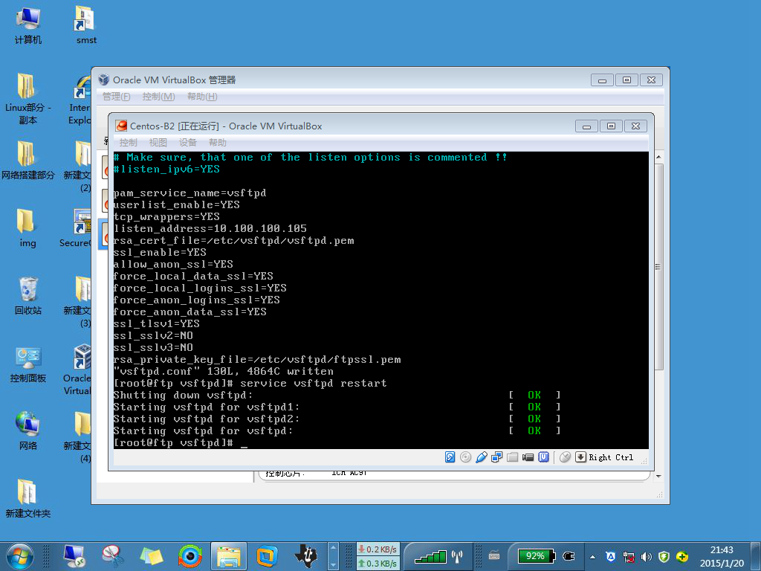Click the volume speaker tray icon
This screenshot has height=571, width=761.
click(x=646, y=556)
